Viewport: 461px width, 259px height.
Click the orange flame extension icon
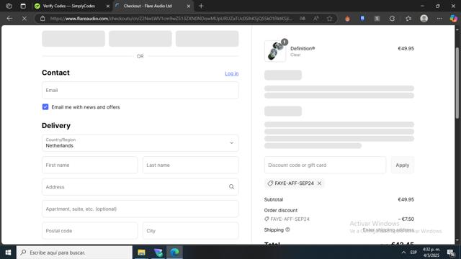[x=347, y=19]
